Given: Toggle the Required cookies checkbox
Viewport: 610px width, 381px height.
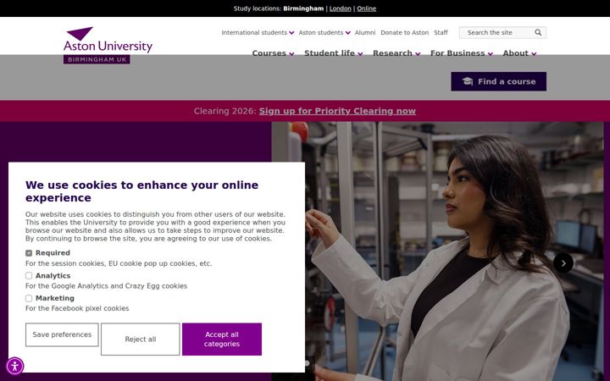Looking at the screenshot, I should (29, 253).
